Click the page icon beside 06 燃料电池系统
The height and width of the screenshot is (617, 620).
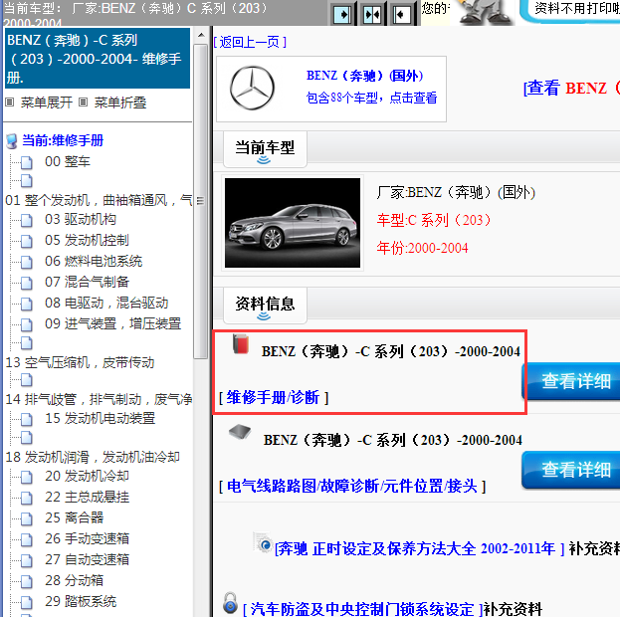(27, 262)
